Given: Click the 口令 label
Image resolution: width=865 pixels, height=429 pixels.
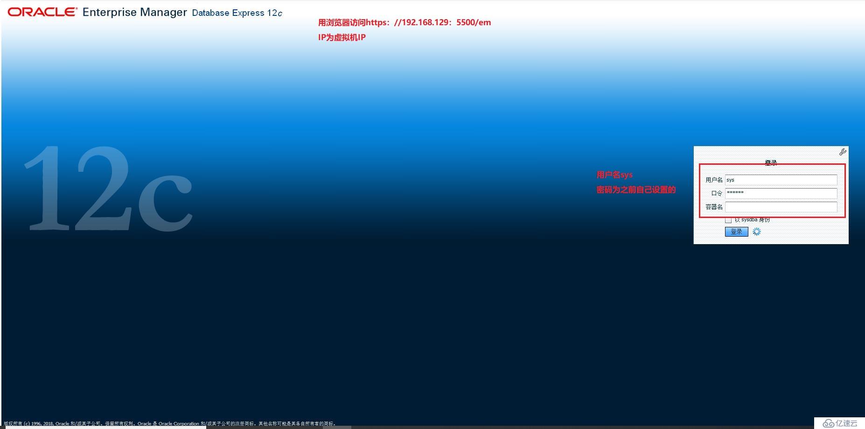Looking at the screenshot, I should coord(717,193).
